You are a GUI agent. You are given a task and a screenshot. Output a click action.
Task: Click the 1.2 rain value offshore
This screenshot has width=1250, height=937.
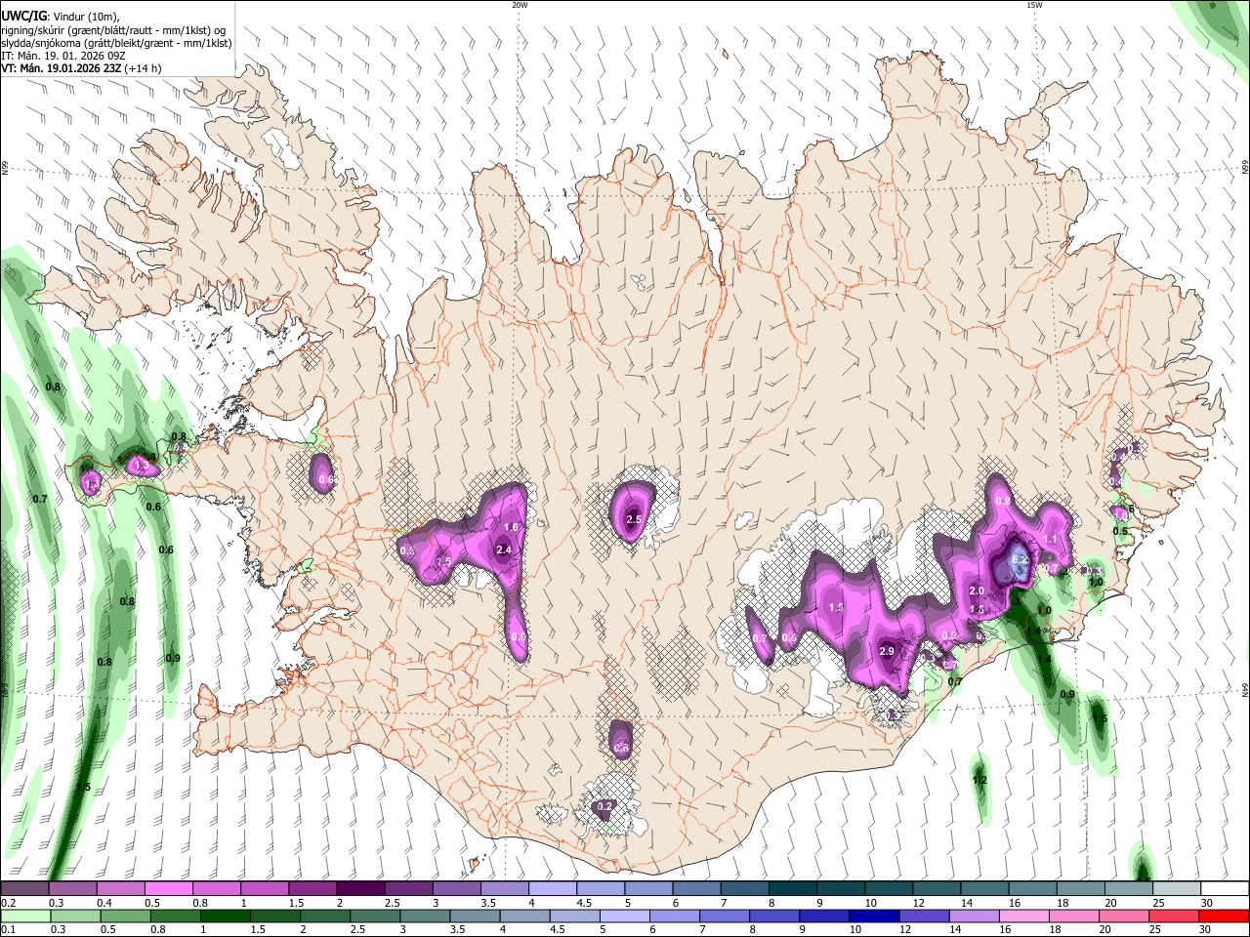point(980,781)
